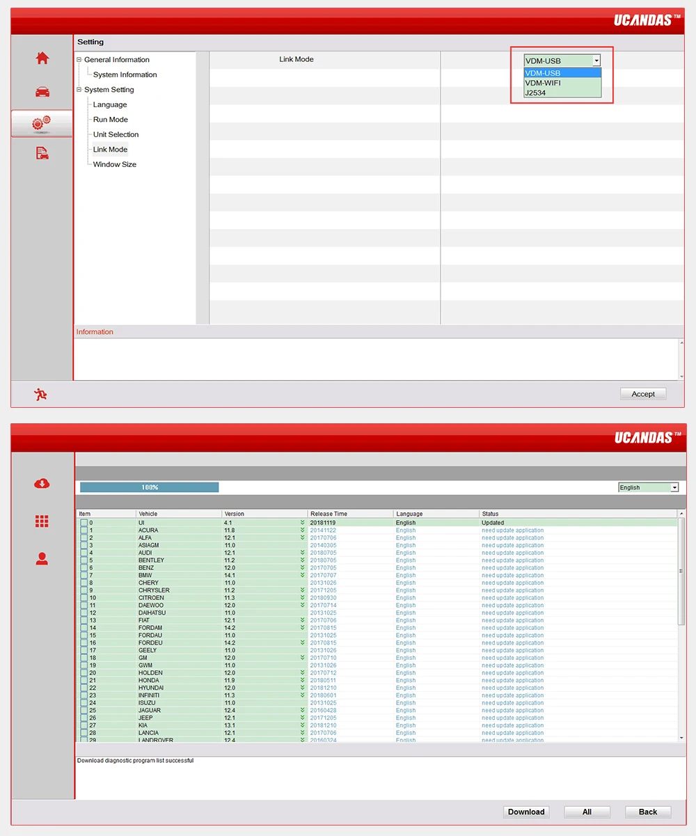Click the Back button
Image resolution: width=696 pixels, height=836 pixels.
point(648,812)
